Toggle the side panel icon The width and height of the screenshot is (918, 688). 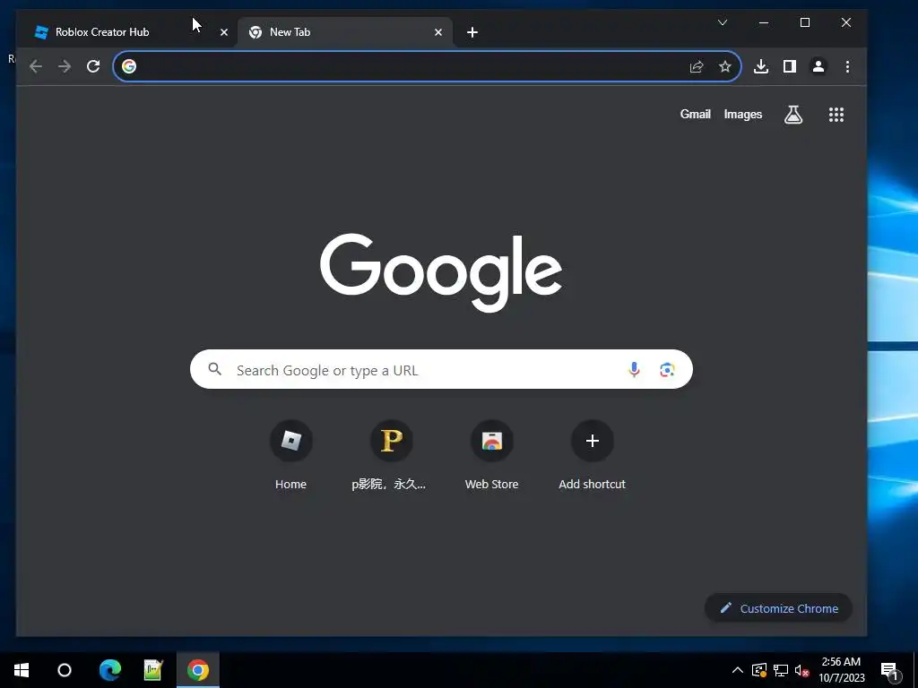(x=790, y=66)
